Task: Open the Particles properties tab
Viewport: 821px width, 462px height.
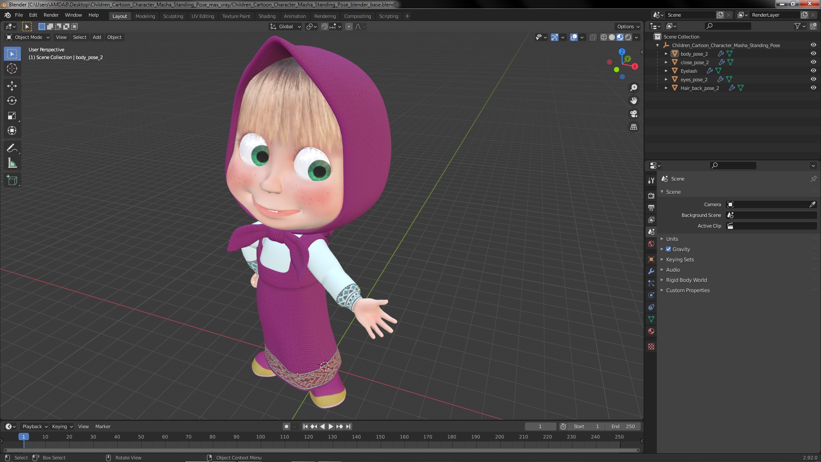Action: 651,283
